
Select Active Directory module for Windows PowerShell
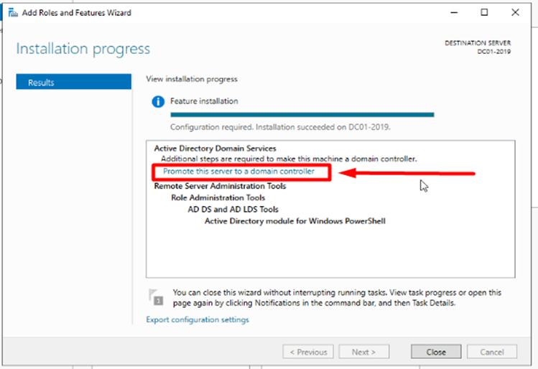click(x=294, y=221)
